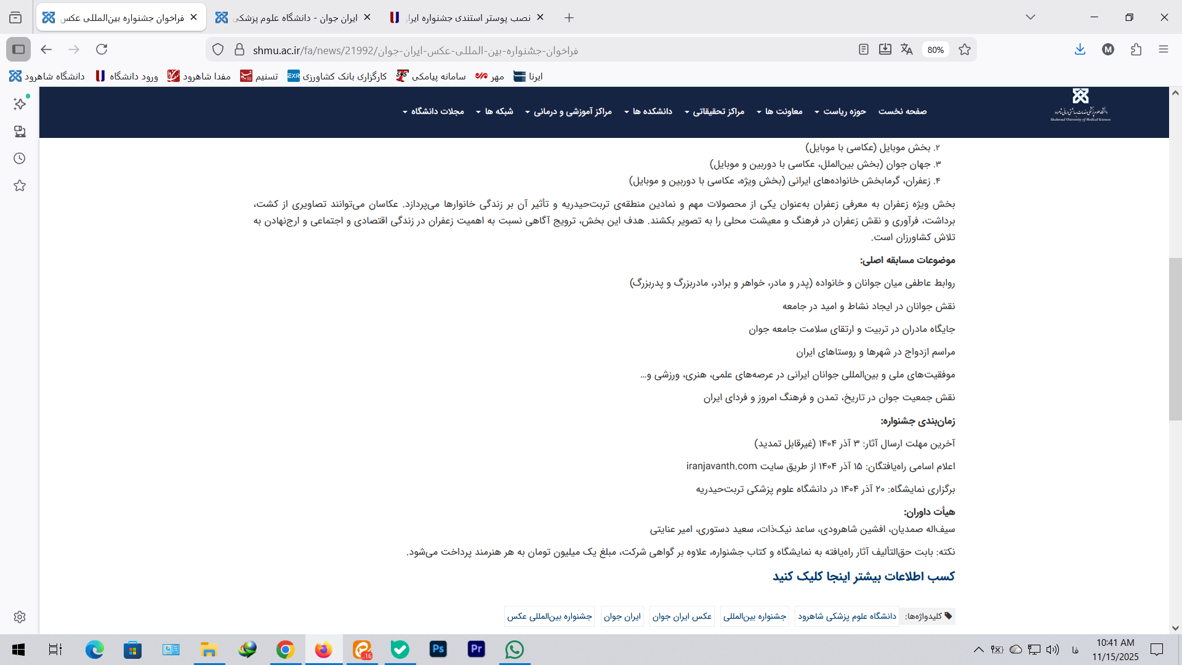Image resolution: width=1182 pixels, height=665 pixels.
Task: Click the reader view icon in address bar
Action: 863,49
